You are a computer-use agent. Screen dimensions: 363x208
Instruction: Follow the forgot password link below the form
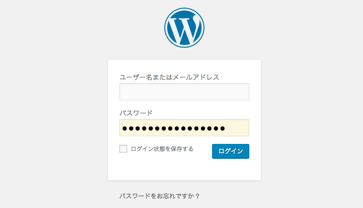[160, 196]
